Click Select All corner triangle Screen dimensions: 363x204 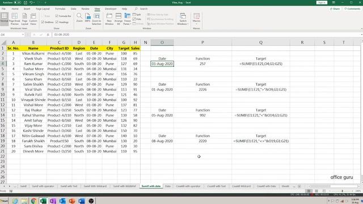[x=3, y=42]
